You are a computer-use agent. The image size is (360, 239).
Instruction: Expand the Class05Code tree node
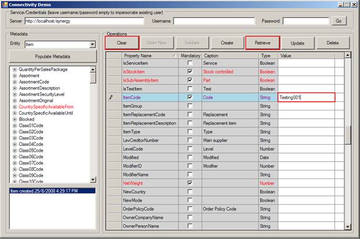pyautogui.click(x=15, y=151)
